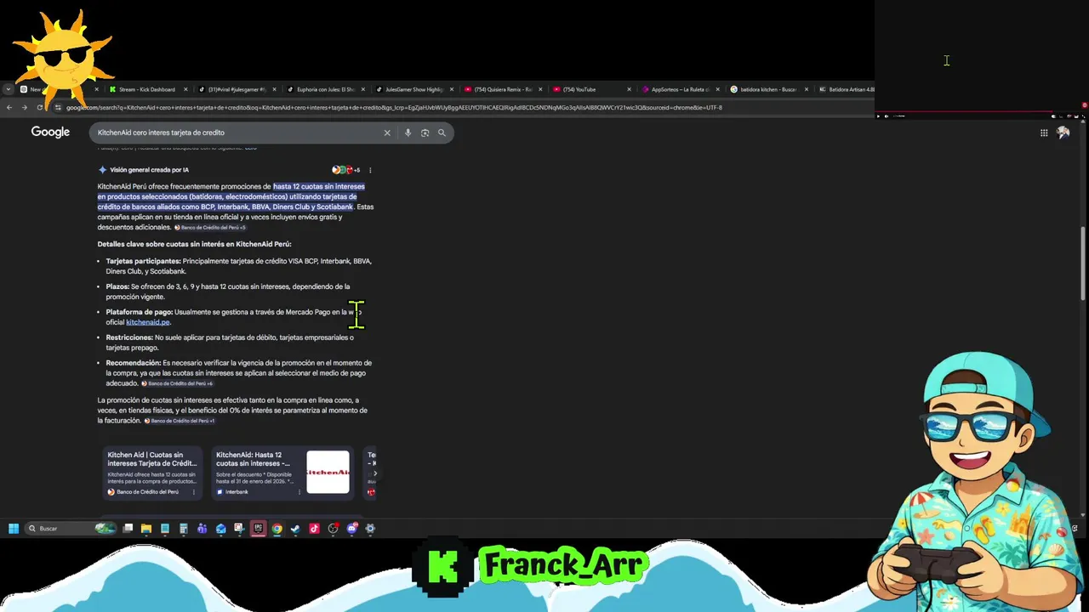Open Settings gear on taskbar

(x=370, y=529)
